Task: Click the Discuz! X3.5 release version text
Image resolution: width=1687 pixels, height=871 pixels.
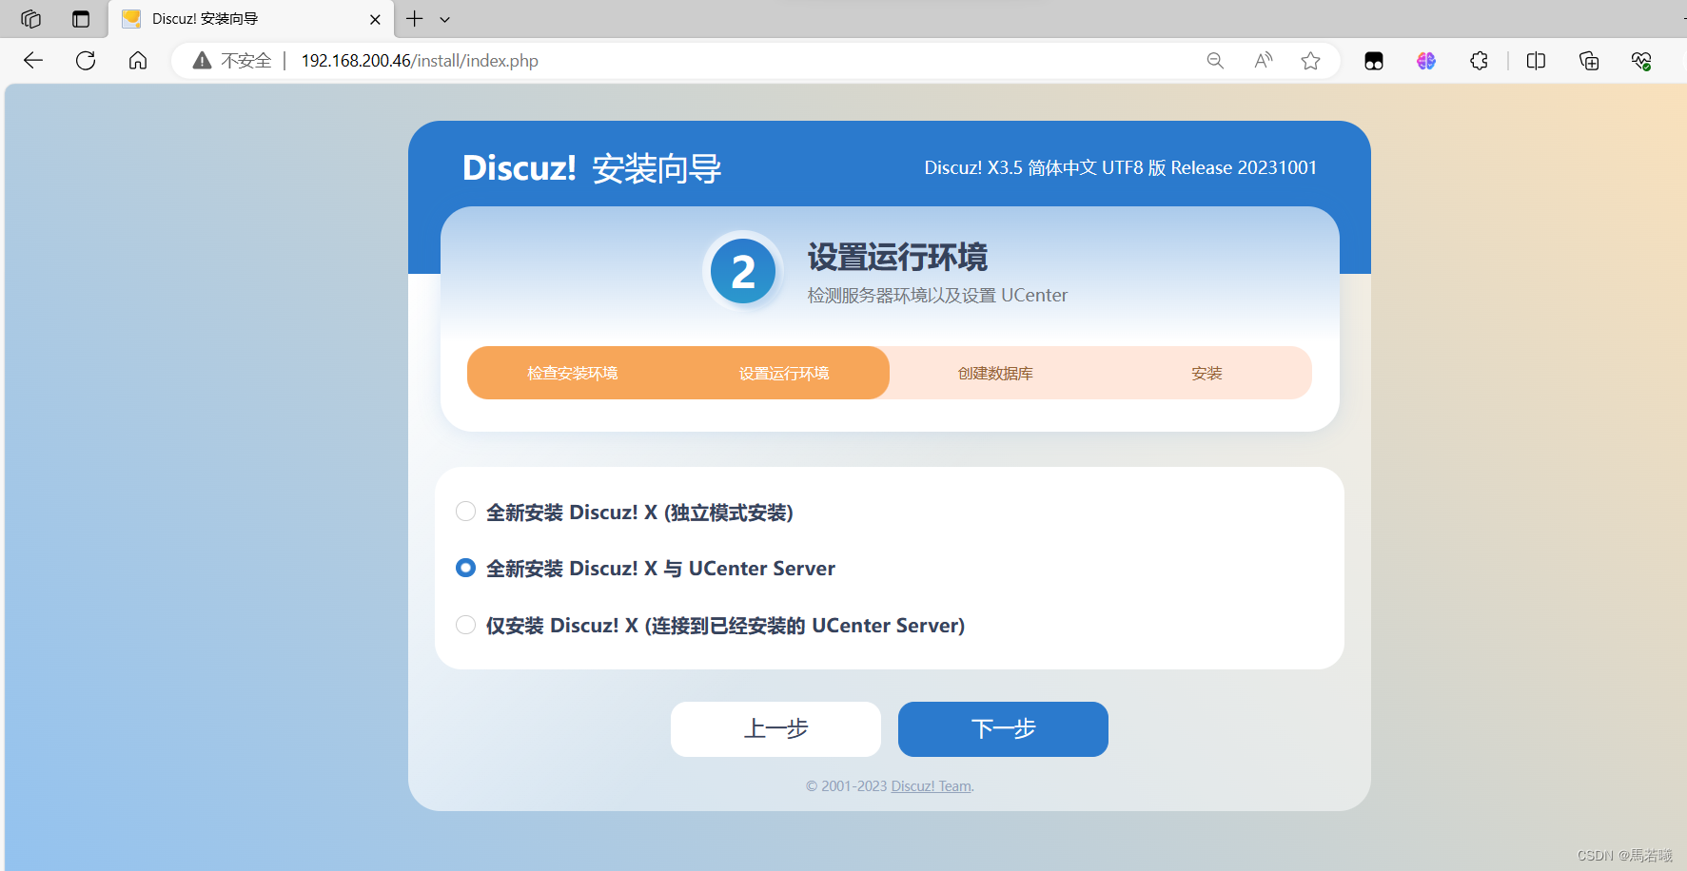Action: coord(1121,167)
